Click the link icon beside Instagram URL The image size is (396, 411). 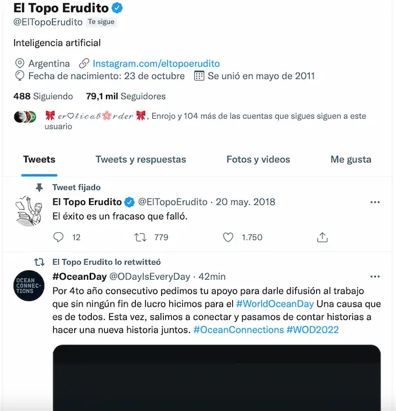coord(83,64)
